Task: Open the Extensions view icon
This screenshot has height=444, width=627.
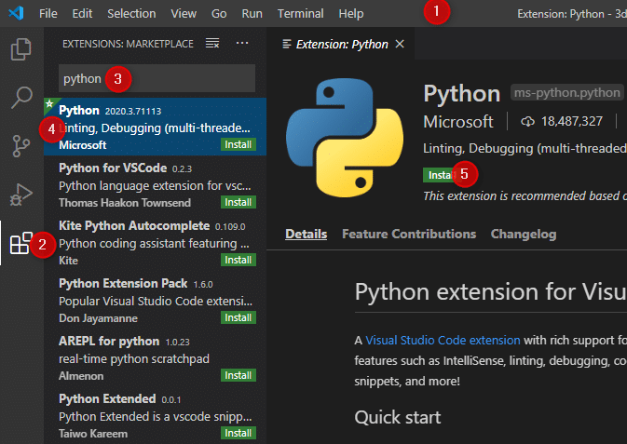Action: tap(21, 243)
